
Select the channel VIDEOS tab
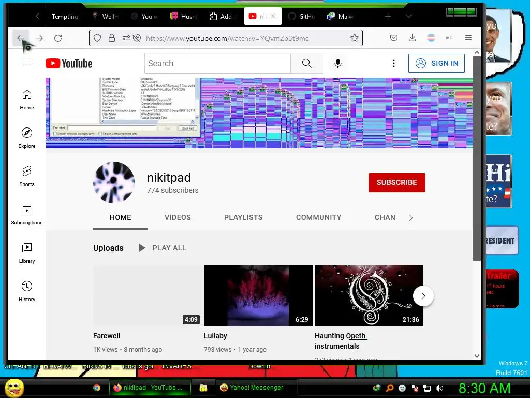[x=178, y=217]
